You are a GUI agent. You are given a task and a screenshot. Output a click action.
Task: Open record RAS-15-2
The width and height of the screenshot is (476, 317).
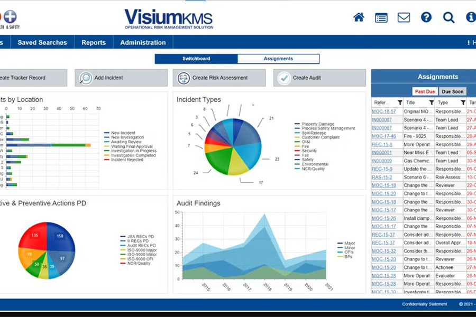pos(382,177)
